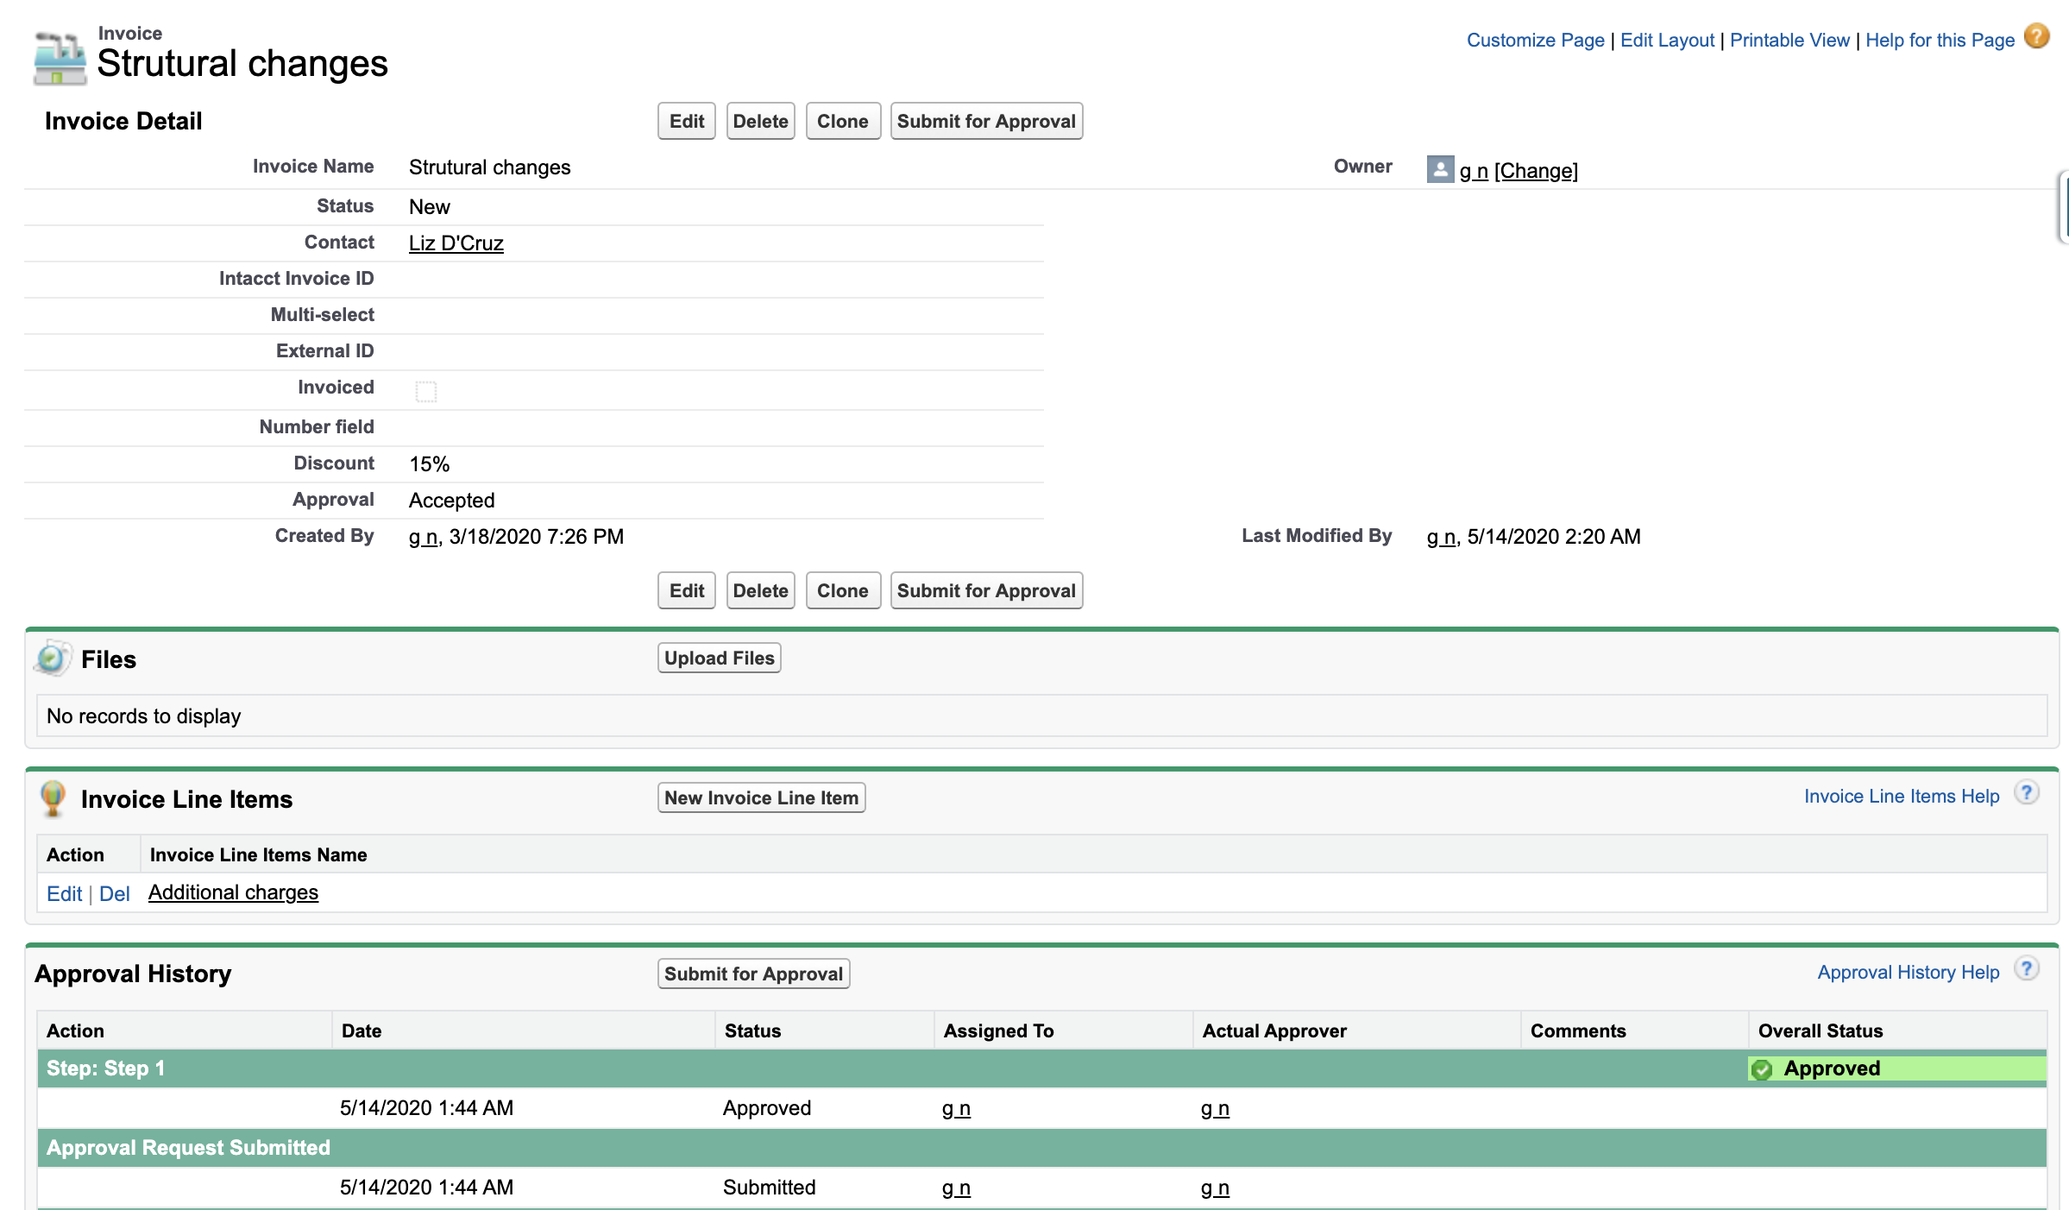Click the Upload Files button
The width and height of the screenshot is (2069, 1210).
[x=719, y=658]
